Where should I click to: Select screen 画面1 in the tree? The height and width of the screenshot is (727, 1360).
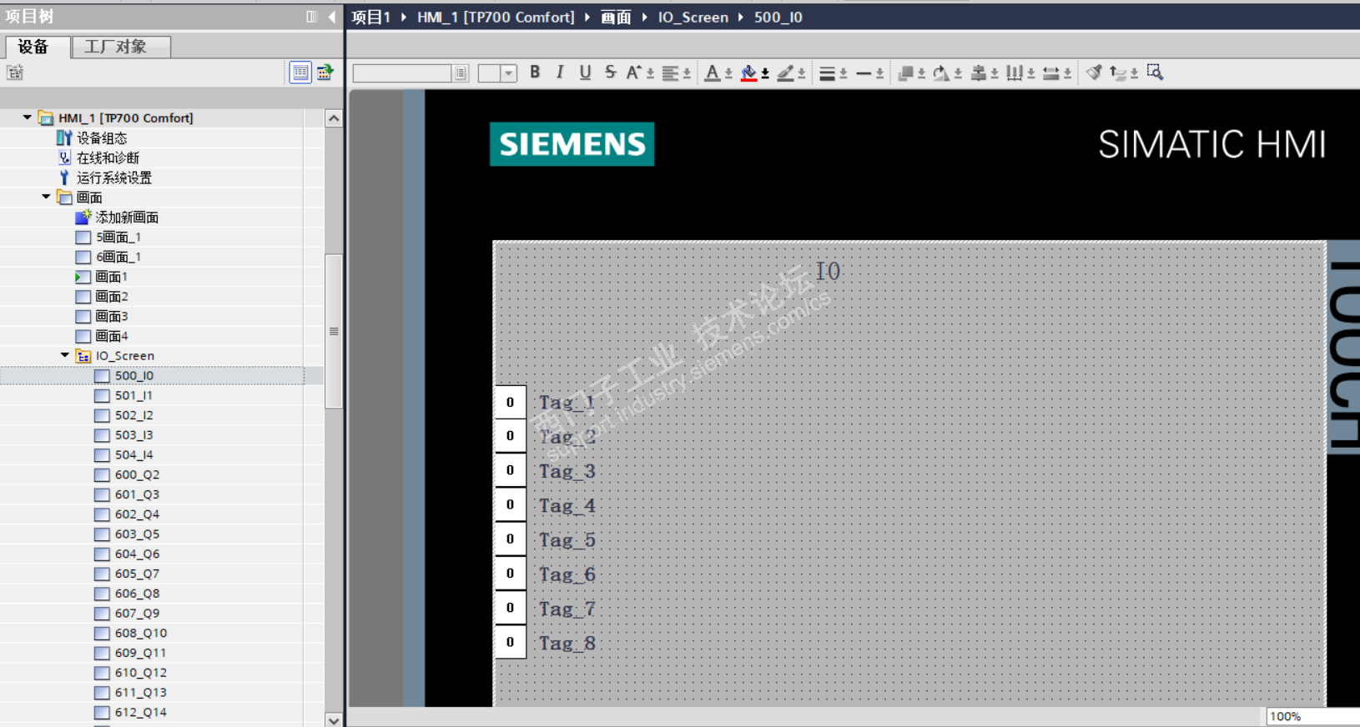coord(111,277)
